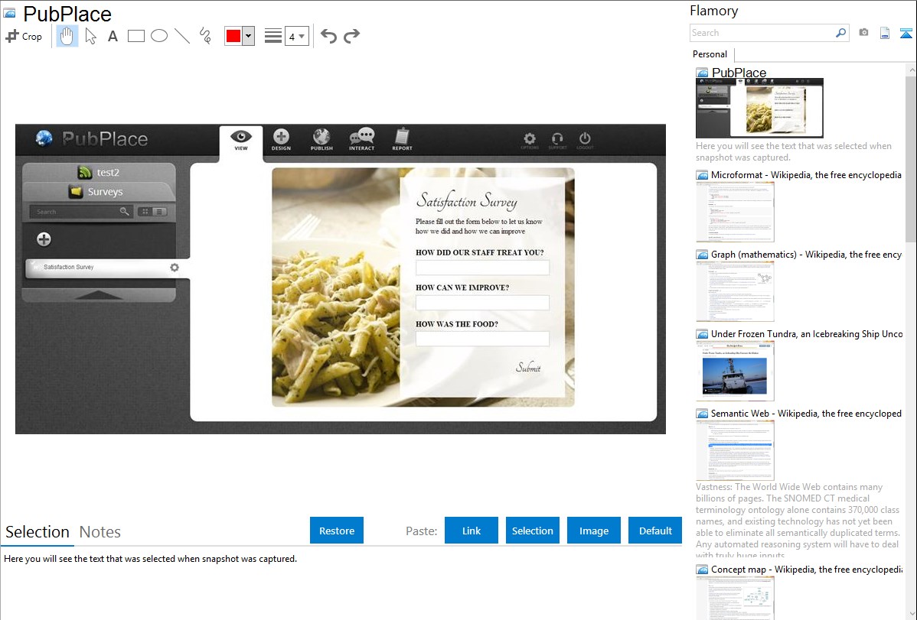The height and width of the screenshot is (620, 917).
Task: Pick the rectangle drawing tool
Action: click(x=135, y=36)
